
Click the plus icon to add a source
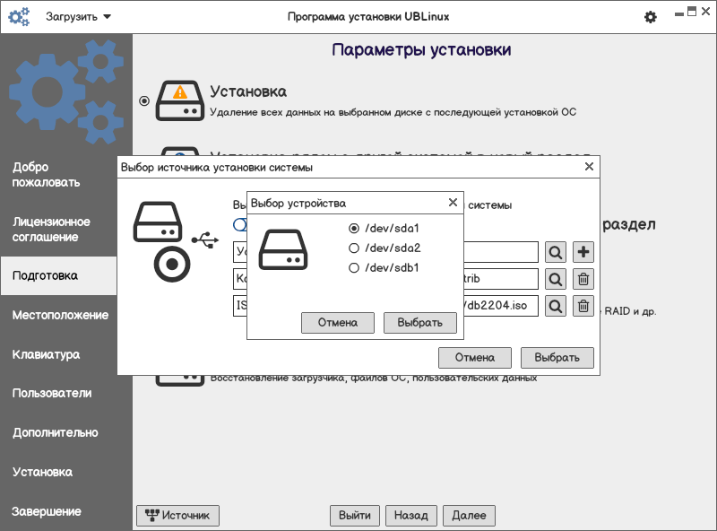583,252
